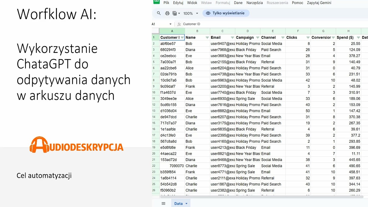Viewport: 368px width, 207px height.
Task: Select column D header
Action: pos(248,31)
